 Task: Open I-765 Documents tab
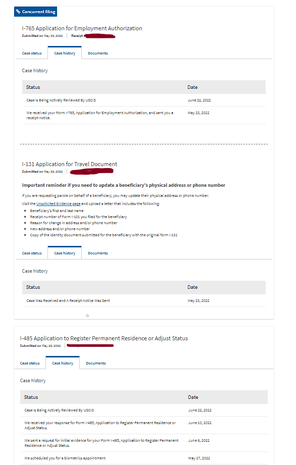point(98,53)
